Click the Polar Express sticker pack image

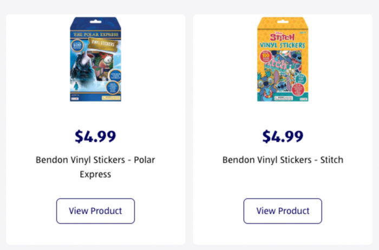tap(95, 60)
